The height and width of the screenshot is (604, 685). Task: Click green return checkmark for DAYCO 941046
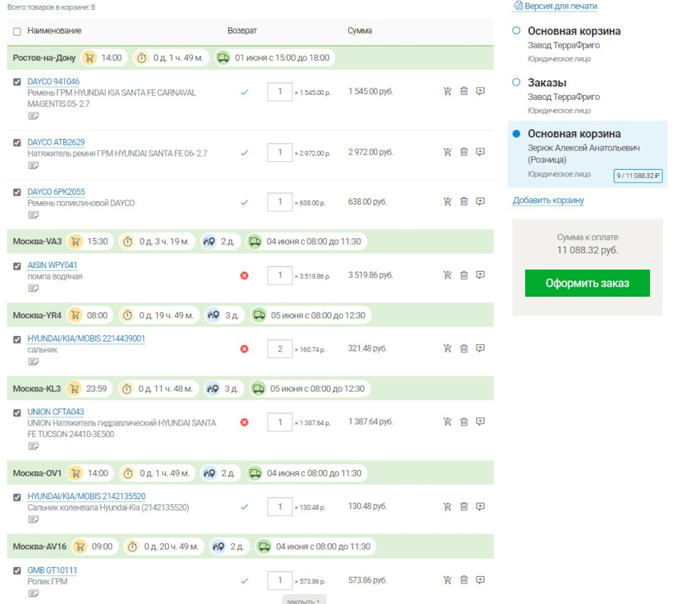[x=244, y=92]
